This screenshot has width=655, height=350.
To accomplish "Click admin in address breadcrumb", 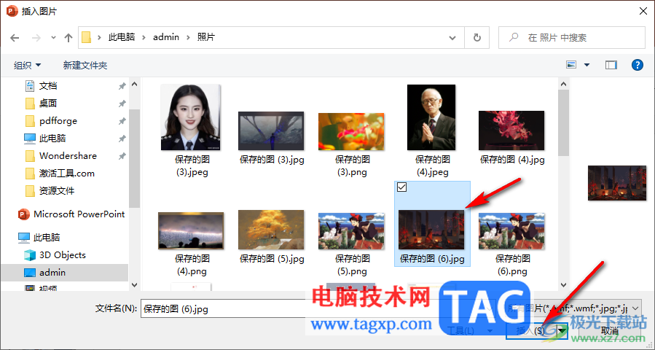I will [x=166, y=37].
